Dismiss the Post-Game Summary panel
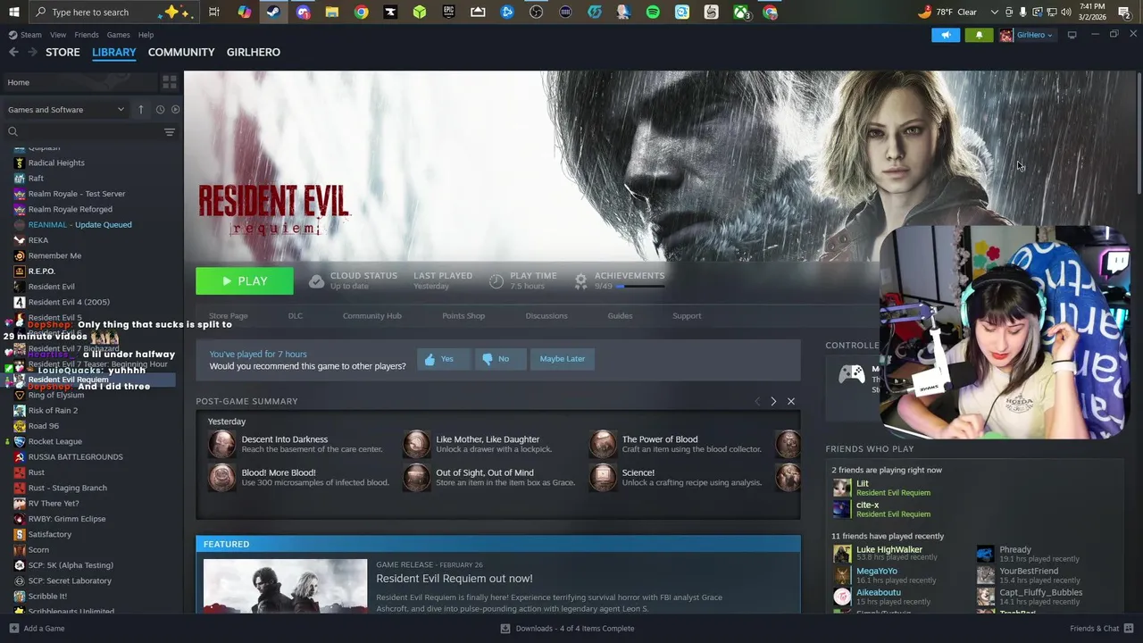This screenshot has width=1143, height=643. coord(791,402)
